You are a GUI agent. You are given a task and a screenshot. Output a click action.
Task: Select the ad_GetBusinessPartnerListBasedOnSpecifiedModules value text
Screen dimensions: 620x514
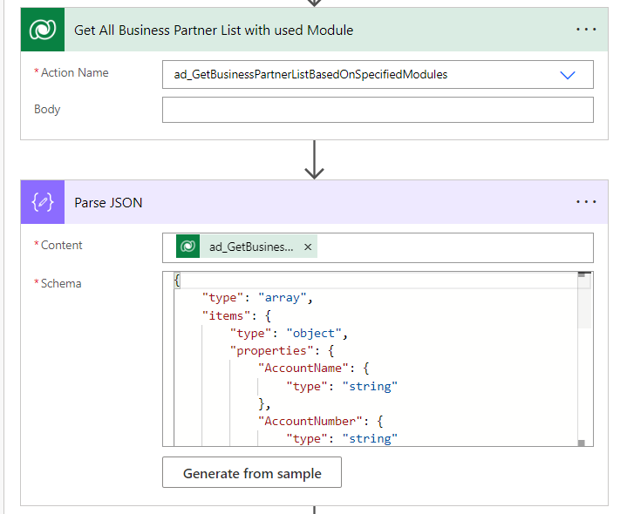[x=305, y=75]
